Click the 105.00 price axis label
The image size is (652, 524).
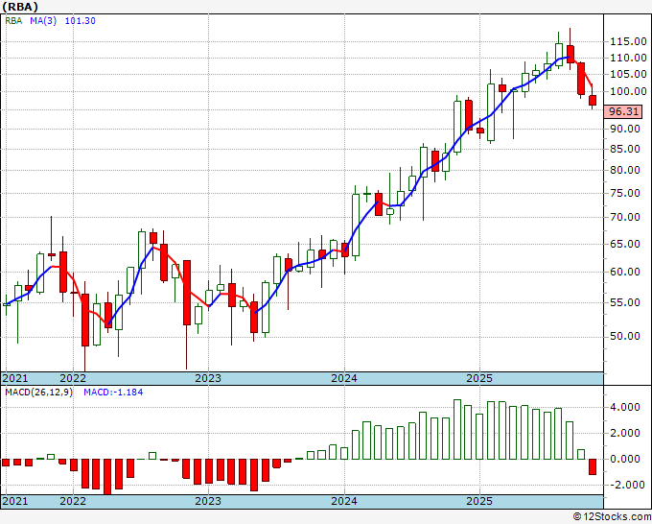click(628, 74)
